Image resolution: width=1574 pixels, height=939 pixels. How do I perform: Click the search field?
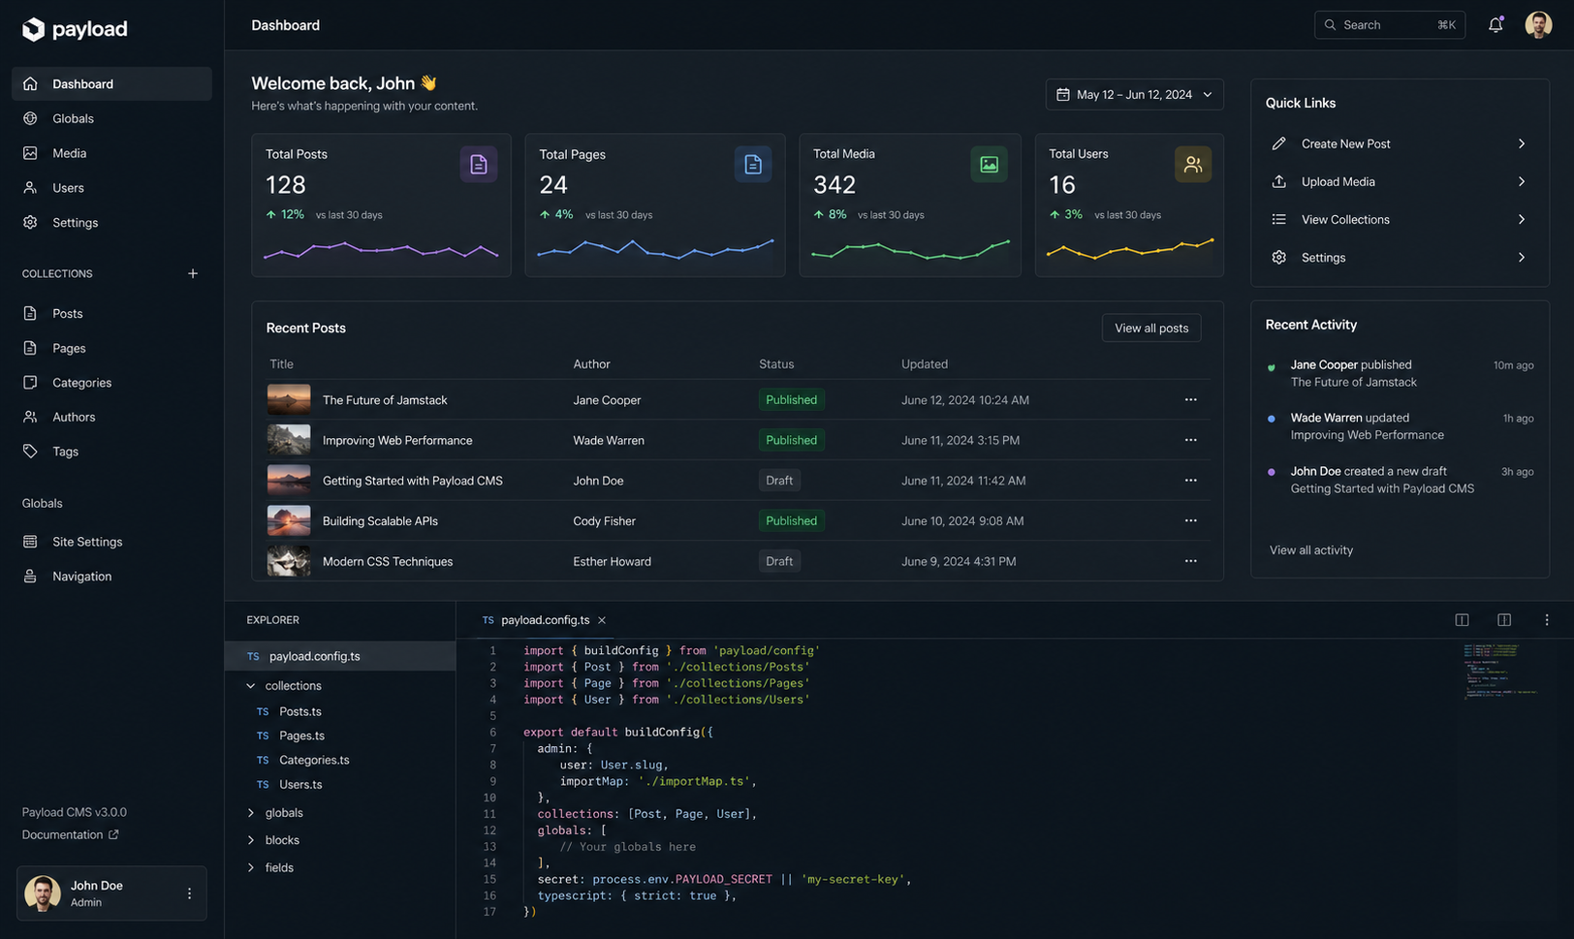pyautogui.click(x=1389, y=25)
